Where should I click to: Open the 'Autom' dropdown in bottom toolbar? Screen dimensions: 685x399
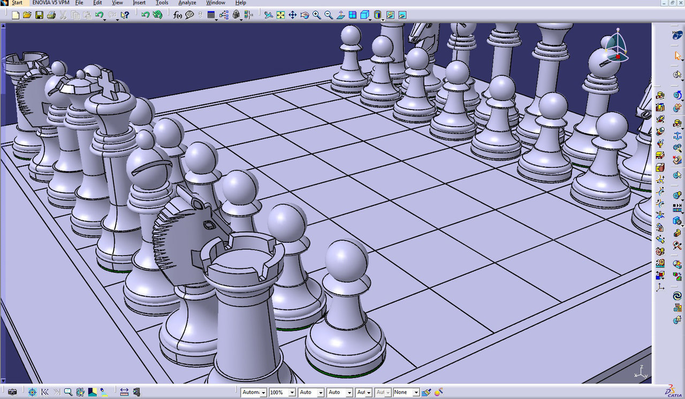click(x=254, y=392)
